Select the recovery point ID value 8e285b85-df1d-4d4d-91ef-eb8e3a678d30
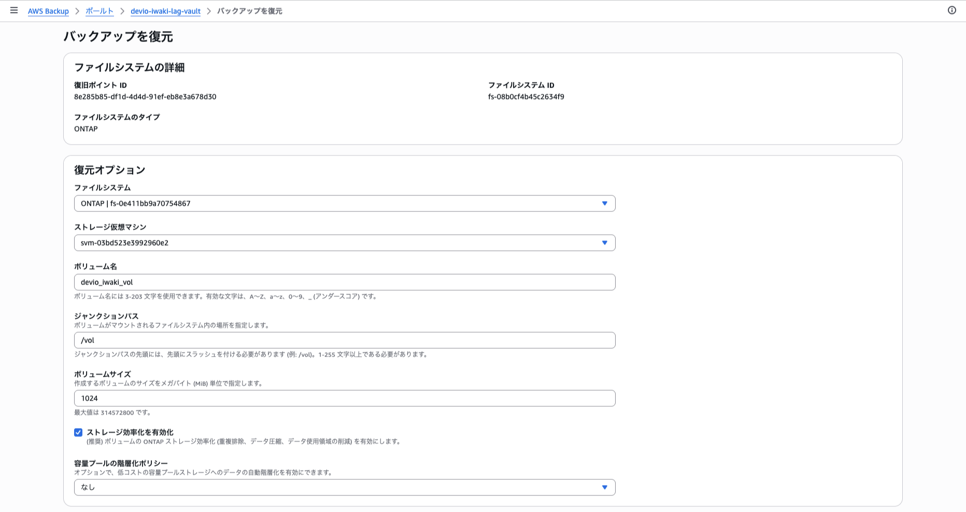 coord(145,97)
